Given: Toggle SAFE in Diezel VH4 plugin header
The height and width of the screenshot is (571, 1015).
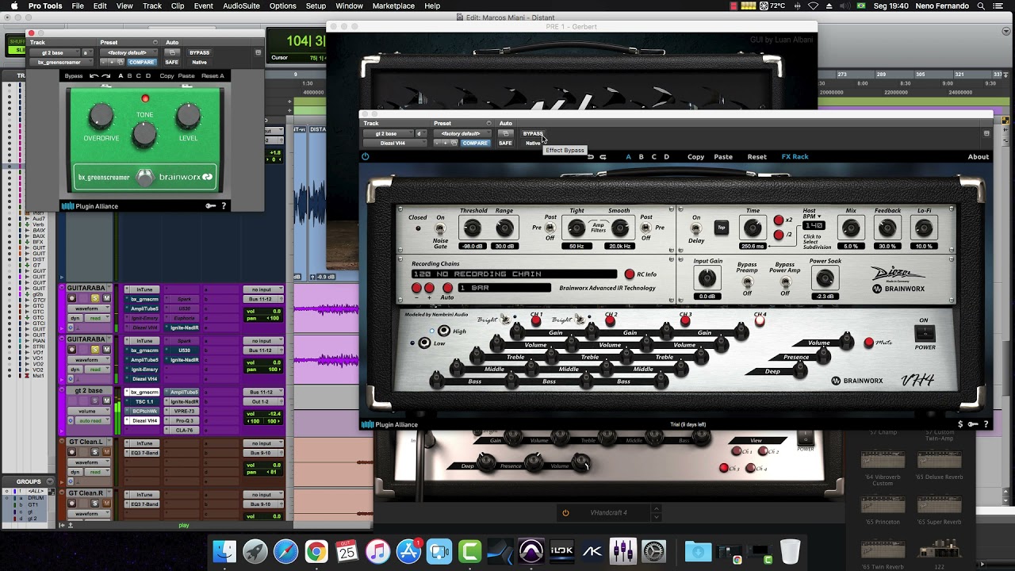Looking at the screenshot, I should [505, 143].
